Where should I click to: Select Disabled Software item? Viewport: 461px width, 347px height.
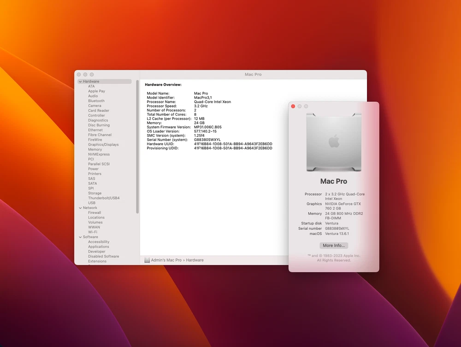pyautogui.click(x=103, y=256)
